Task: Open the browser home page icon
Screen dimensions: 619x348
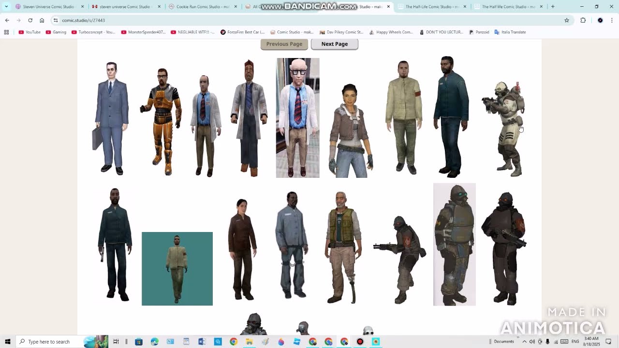Action: (x=42, y=20)
